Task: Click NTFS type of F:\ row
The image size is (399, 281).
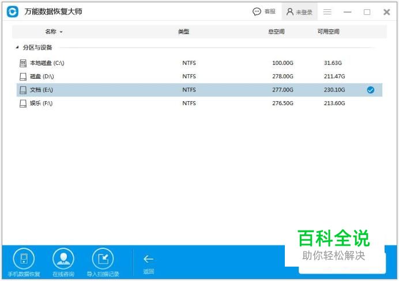Action: (189, 103)
